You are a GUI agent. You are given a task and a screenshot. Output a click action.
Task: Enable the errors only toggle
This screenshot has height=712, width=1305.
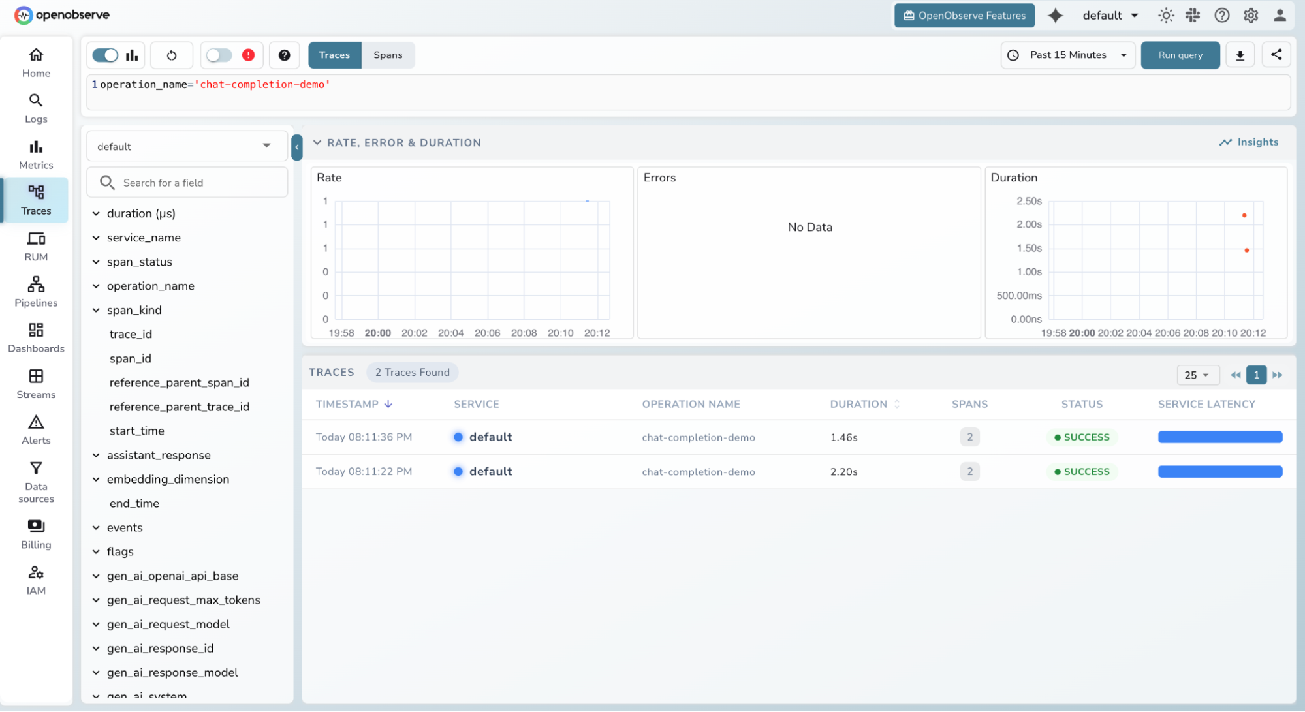coord(219,55)
